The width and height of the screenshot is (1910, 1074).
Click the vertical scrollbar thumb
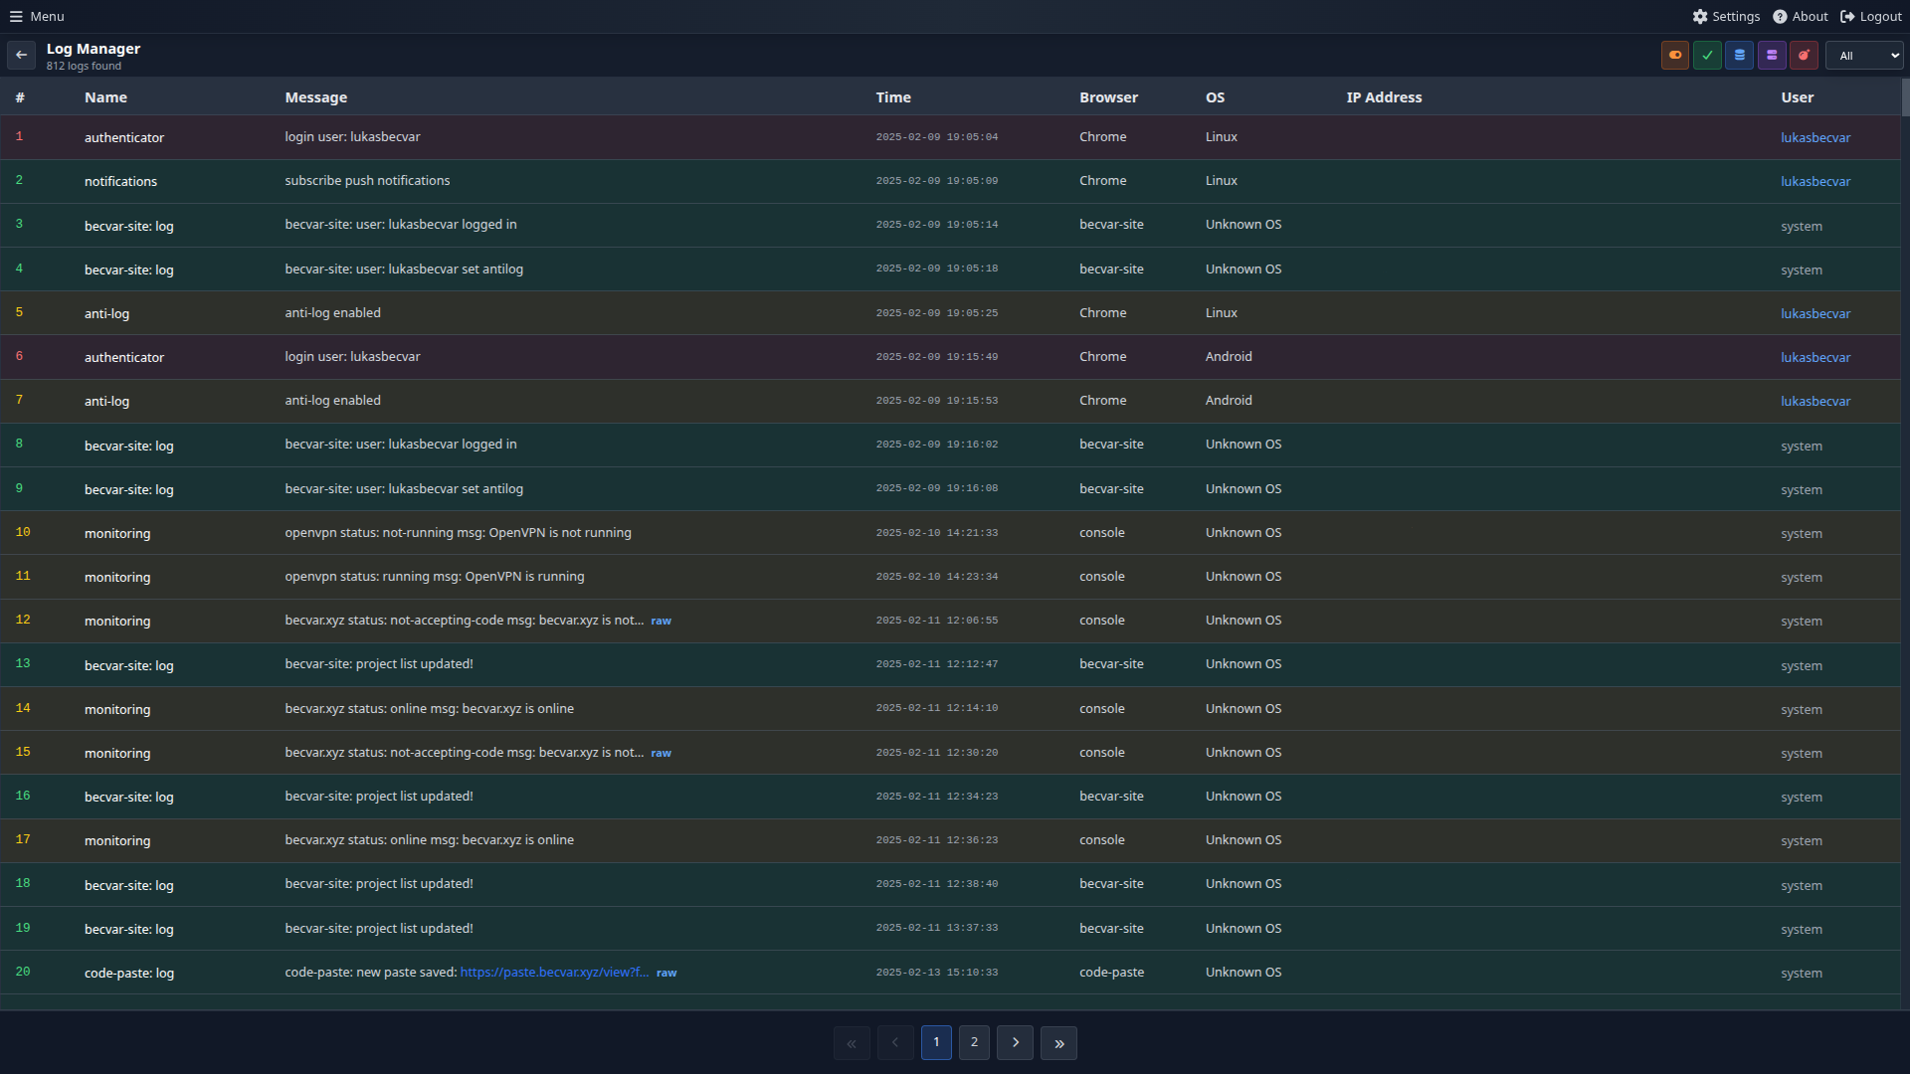tap(1905, 97)
